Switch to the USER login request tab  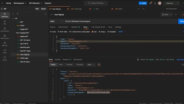click(x=76, y=9)
